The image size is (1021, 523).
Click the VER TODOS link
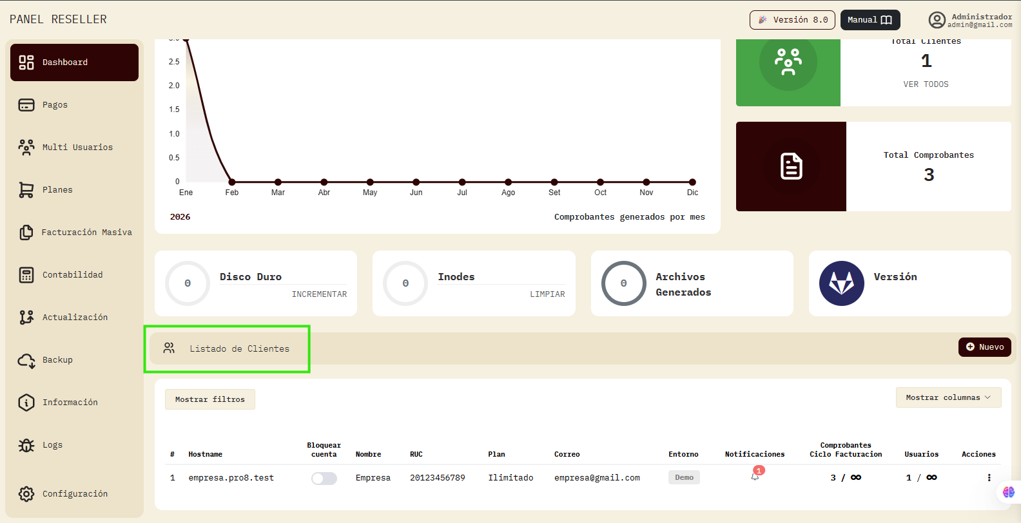(x=926, y=84)
